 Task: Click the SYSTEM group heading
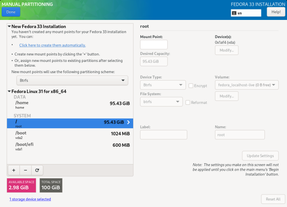22,116
